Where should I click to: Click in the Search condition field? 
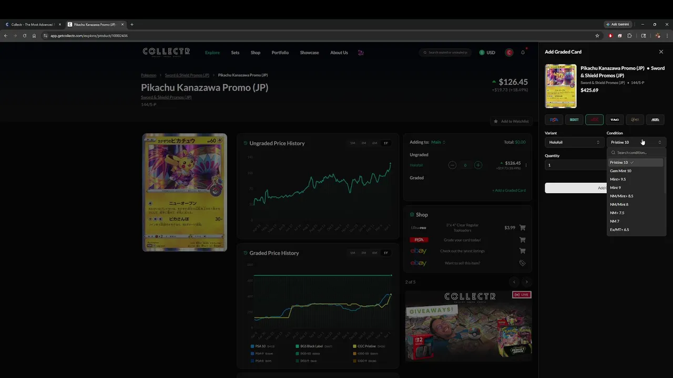(x=636, y=152)
